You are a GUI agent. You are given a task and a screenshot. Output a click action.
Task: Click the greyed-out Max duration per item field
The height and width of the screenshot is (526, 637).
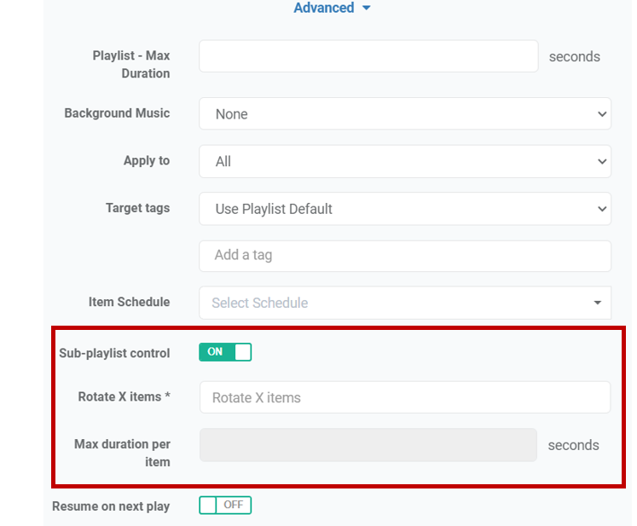[368, 445]
